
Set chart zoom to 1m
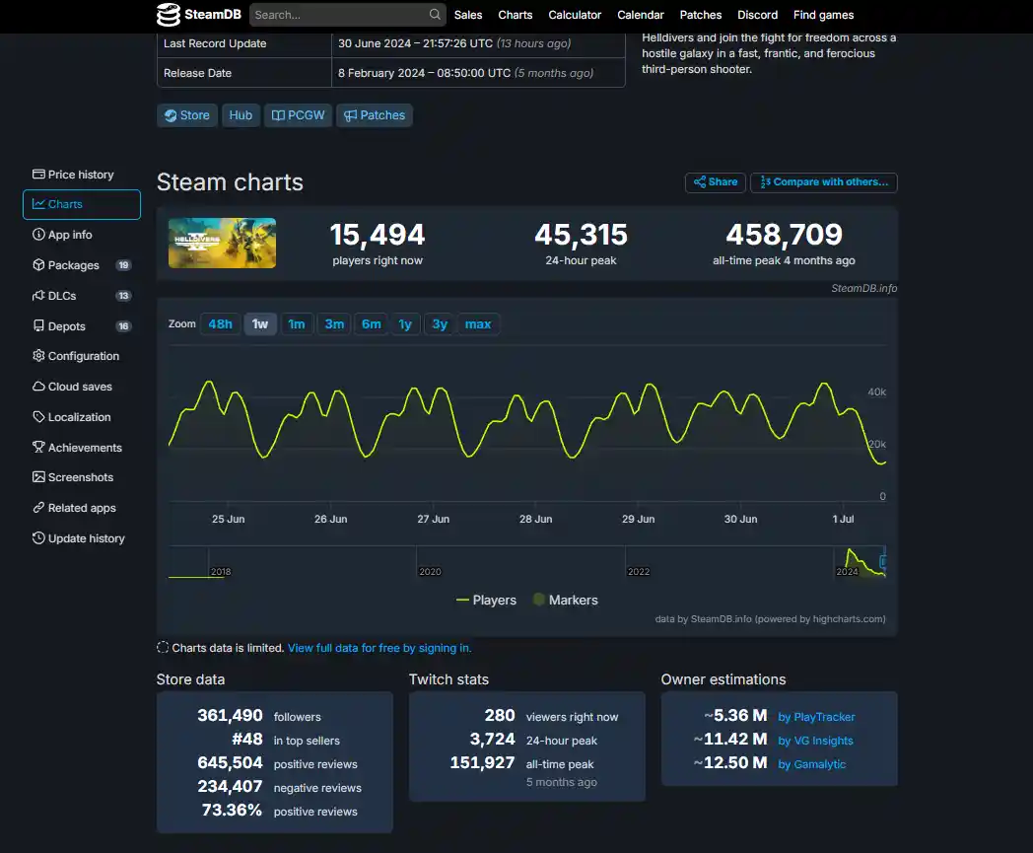pyautogui.click(x=297, y=324)
